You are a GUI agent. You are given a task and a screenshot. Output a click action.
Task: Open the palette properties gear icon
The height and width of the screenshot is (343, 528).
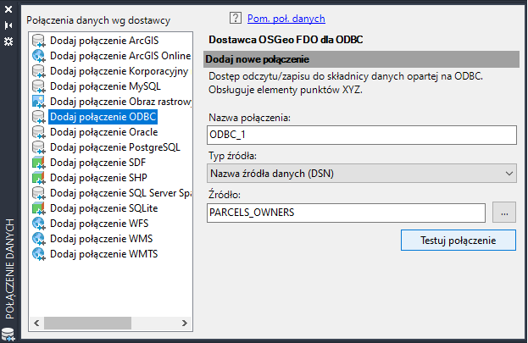coord(8,41)
